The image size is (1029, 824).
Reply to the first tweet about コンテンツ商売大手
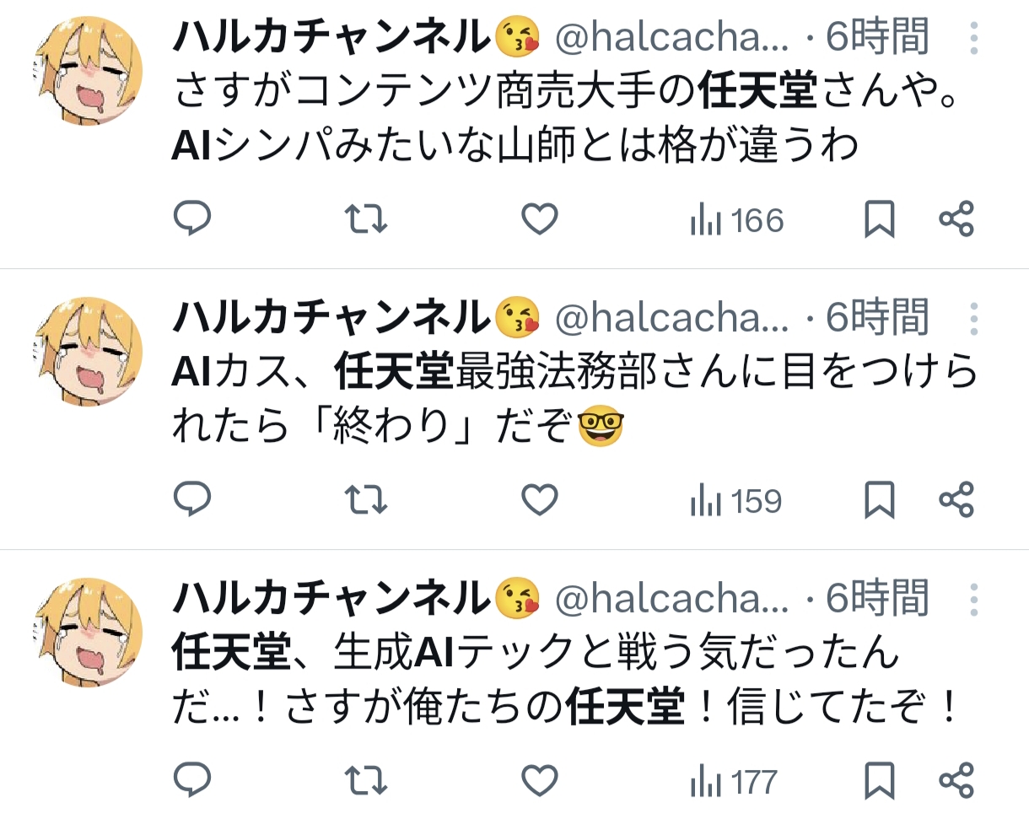(191, 220)
